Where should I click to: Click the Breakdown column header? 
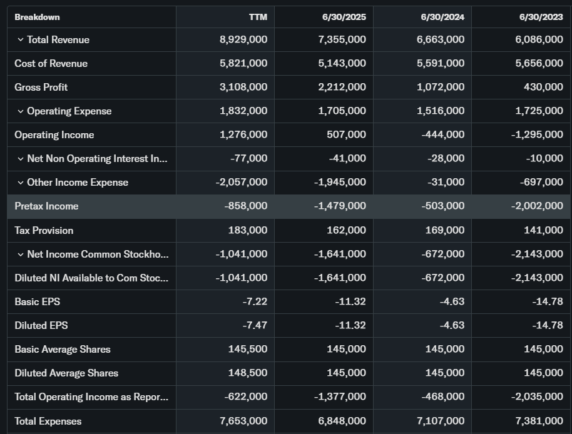[x=38, y=17]
